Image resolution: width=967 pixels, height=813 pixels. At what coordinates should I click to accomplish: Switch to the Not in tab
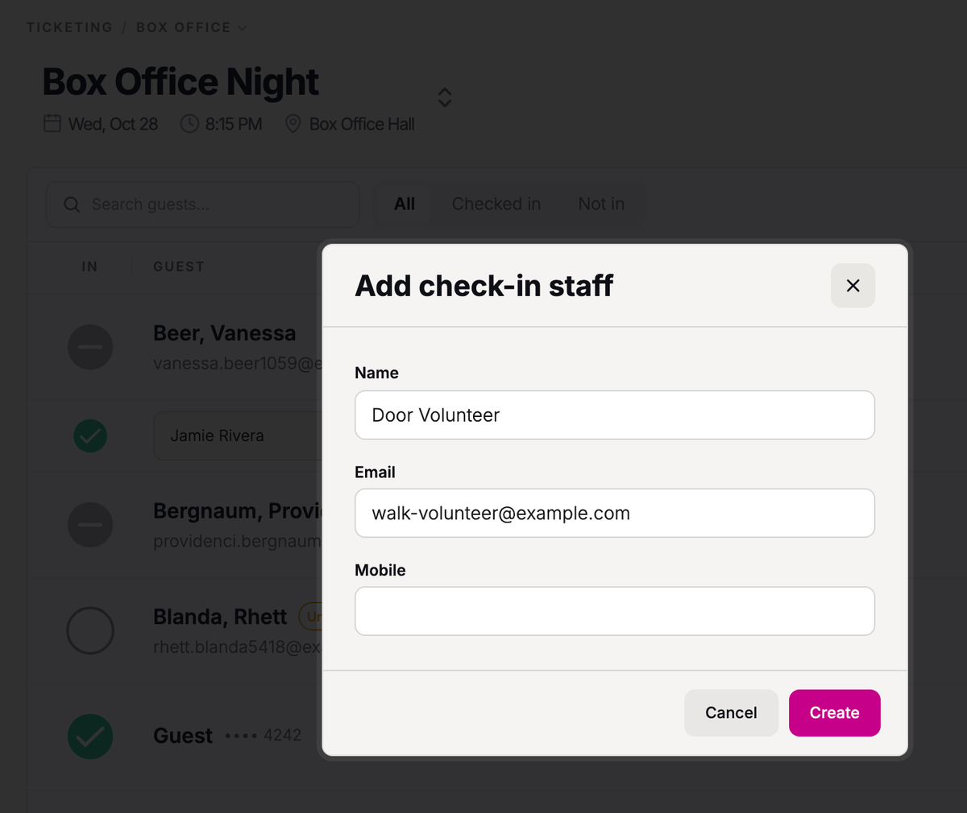click(x=601, y=204)
